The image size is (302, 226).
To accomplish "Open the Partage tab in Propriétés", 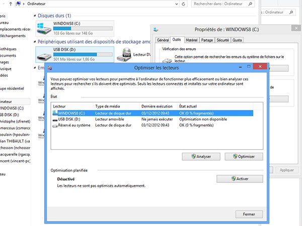I will click(x=207, y=40).
